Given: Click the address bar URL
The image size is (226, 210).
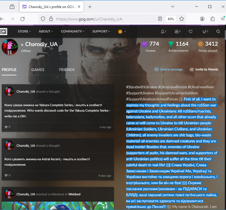Looking at the screenshot, I should tap(89, 19).
